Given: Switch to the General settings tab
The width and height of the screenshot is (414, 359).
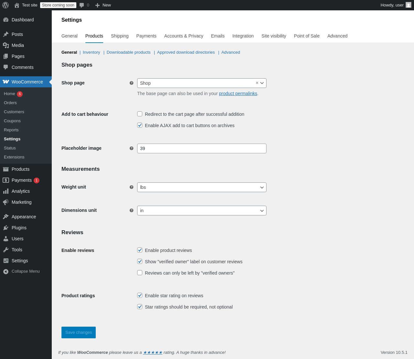Looking at the screenshot, I should [70, 36].
